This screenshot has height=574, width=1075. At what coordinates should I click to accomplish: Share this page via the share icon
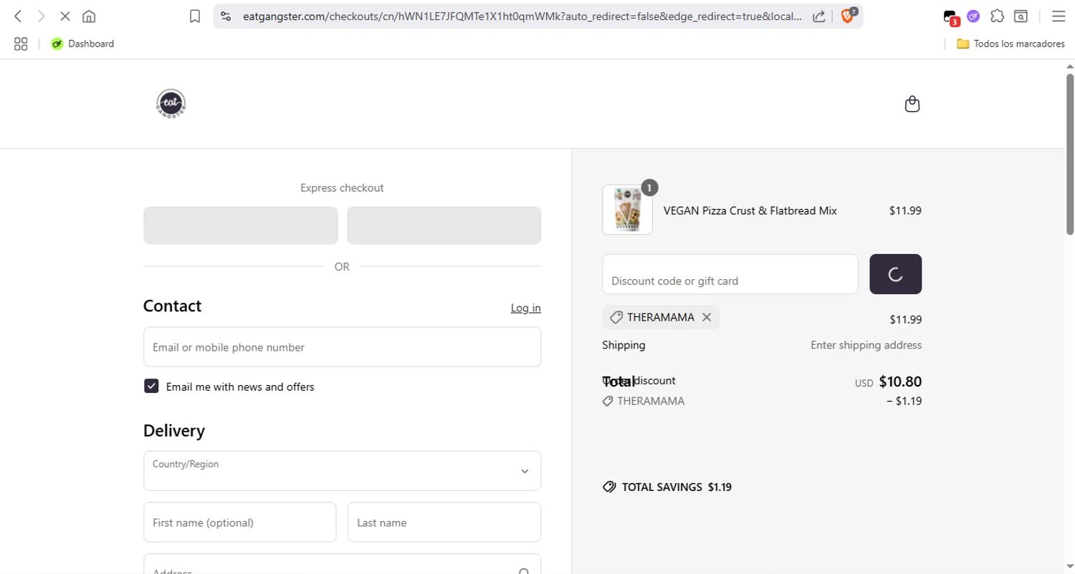(818, 16)
